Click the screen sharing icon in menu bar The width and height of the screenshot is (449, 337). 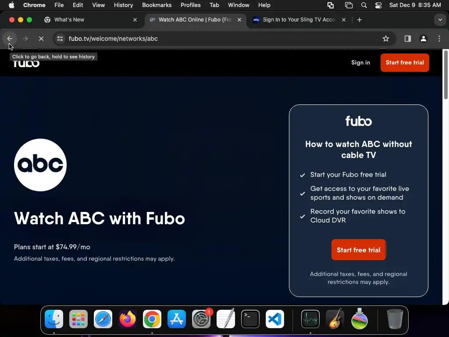[331, 5]
